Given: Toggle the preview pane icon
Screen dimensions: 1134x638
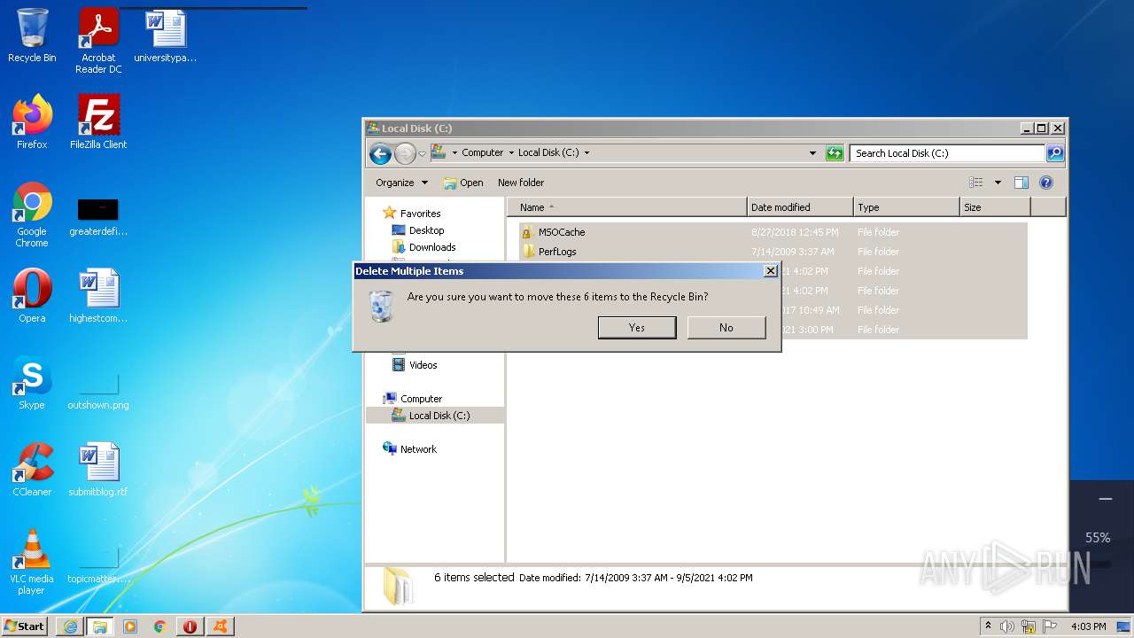Looking at the screenshot, I should (1021, 183).
